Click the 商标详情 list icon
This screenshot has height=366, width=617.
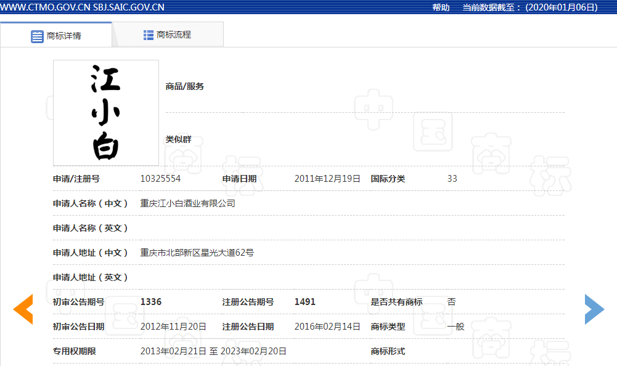37,36
